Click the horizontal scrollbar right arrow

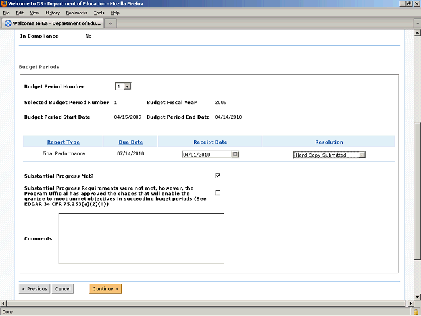point(411,303)
